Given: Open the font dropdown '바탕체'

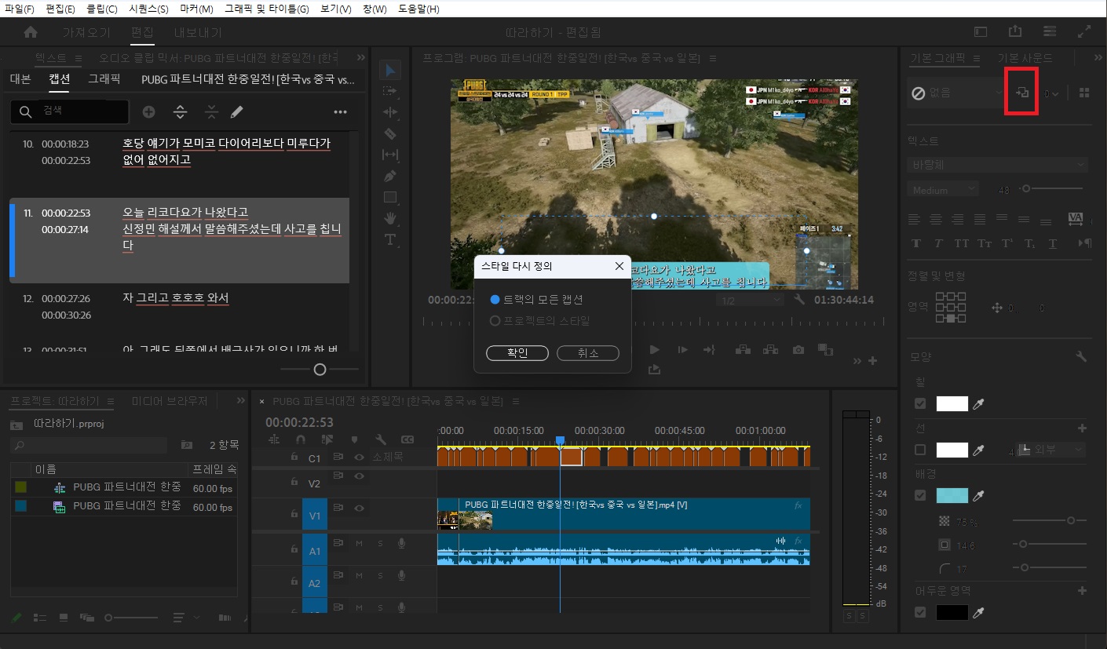Looking at the screenshot, I should coord(998,165).
